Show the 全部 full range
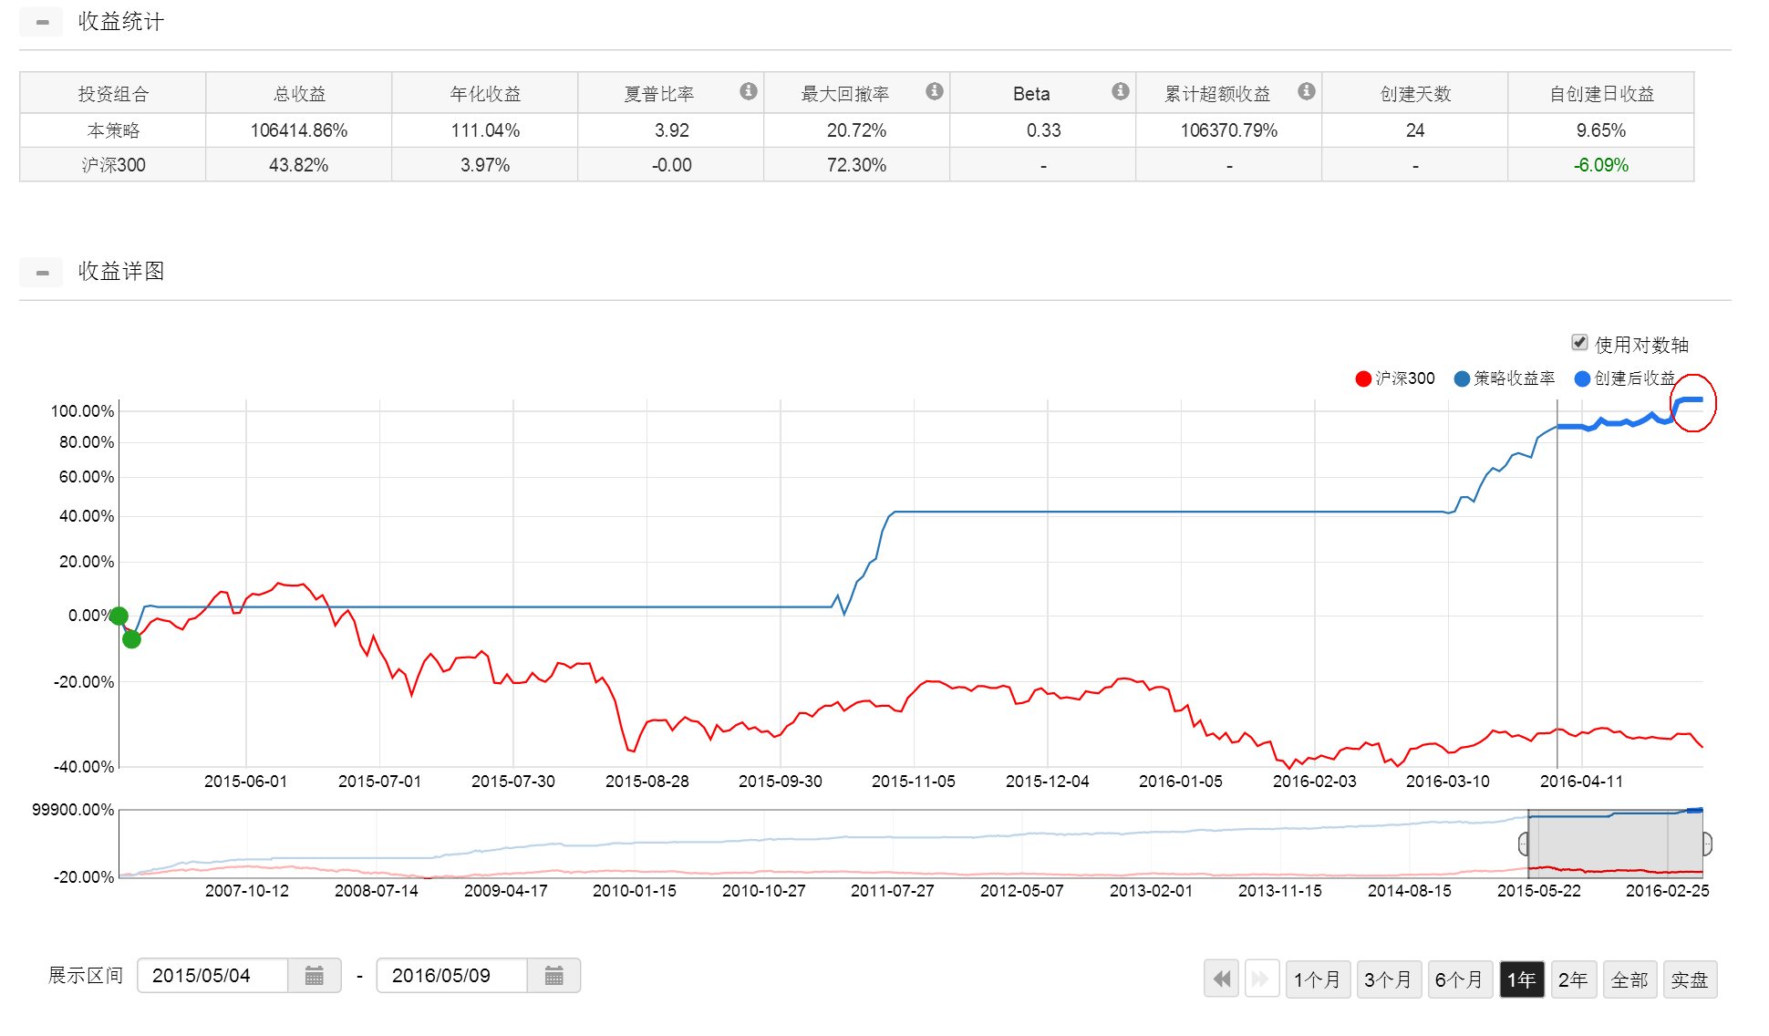1769x1036 pixels. click(x=1629, y=979)
